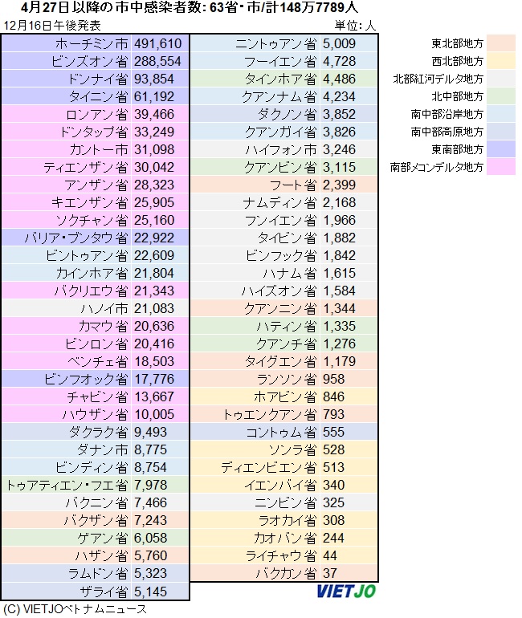
Task: Click the クアンナム省 cell
Action: [279, 96]
